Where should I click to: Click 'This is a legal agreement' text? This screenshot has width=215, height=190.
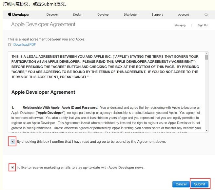(47, 40)
